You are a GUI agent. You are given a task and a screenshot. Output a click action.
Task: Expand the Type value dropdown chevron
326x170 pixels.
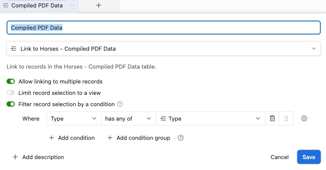[258, 118]
